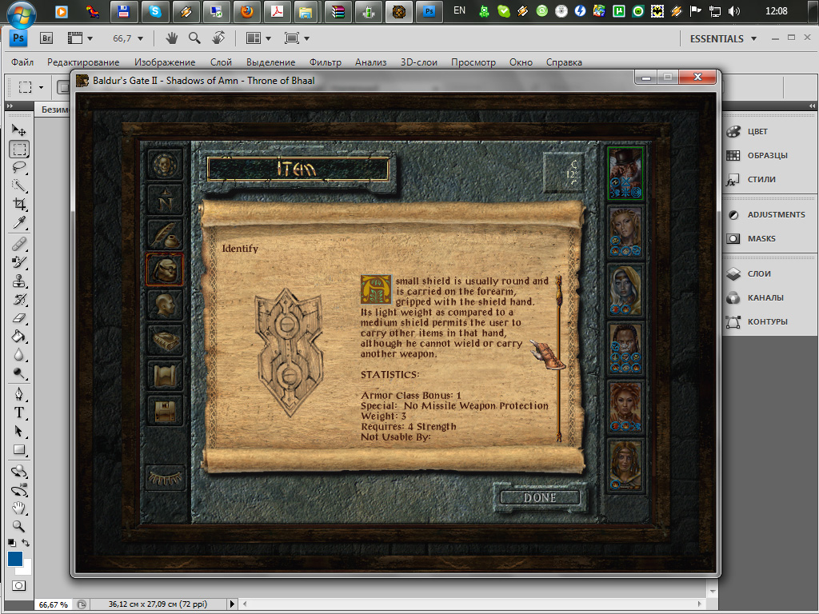Select the Move tool
Image resolution: width=819 pixels, height=614 pixels.
click(x=19, y=130)
